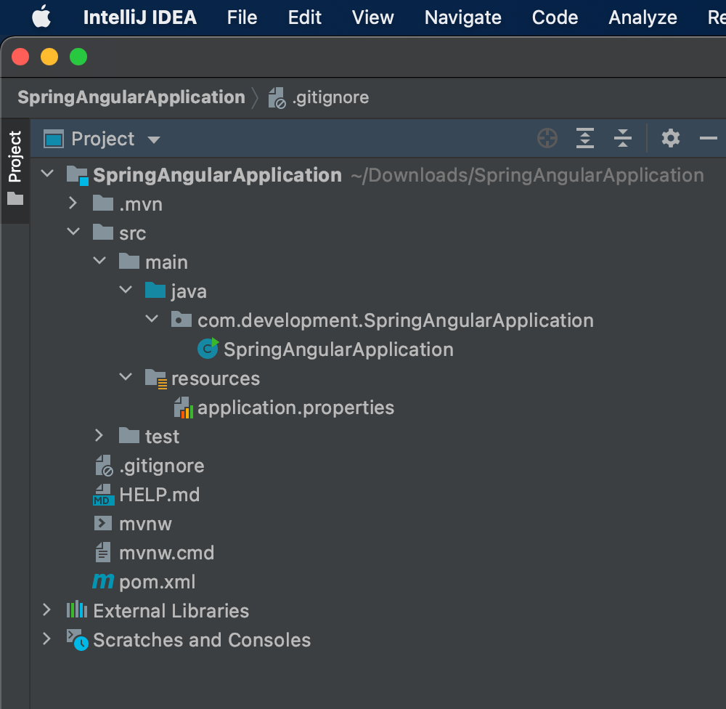Click the Scratches and Consoles icon
This screenshot has height=709, width=726.
click(78, 640)
